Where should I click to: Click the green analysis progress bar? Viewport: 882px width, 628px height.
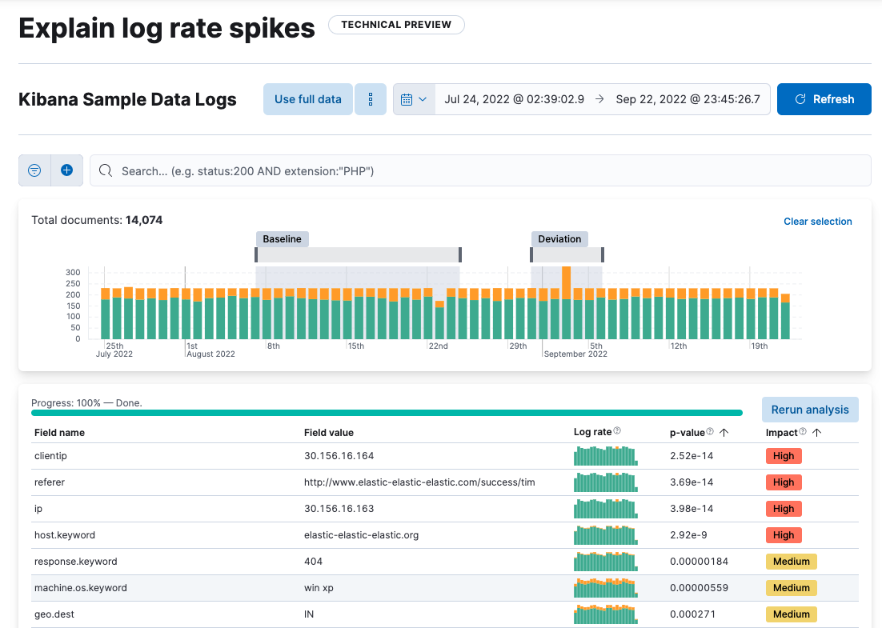387,412
